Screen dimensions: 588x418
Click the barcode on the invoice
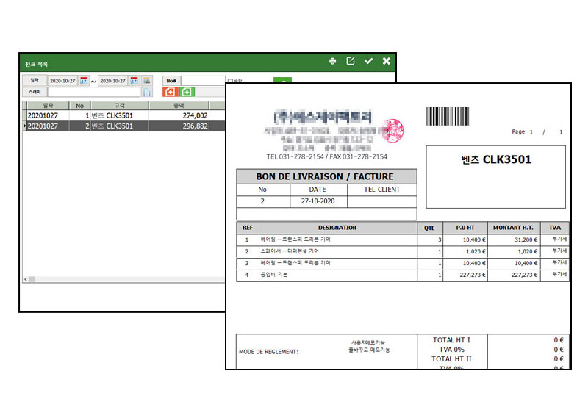tap(447, 116)
